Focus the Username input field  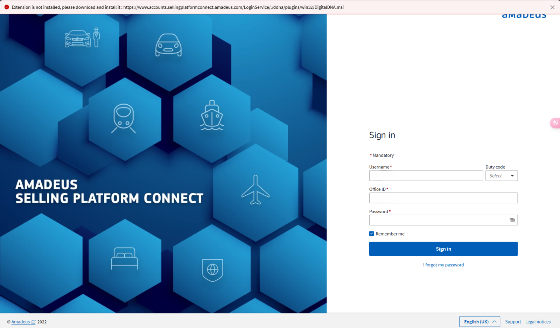tap(426, 176)
